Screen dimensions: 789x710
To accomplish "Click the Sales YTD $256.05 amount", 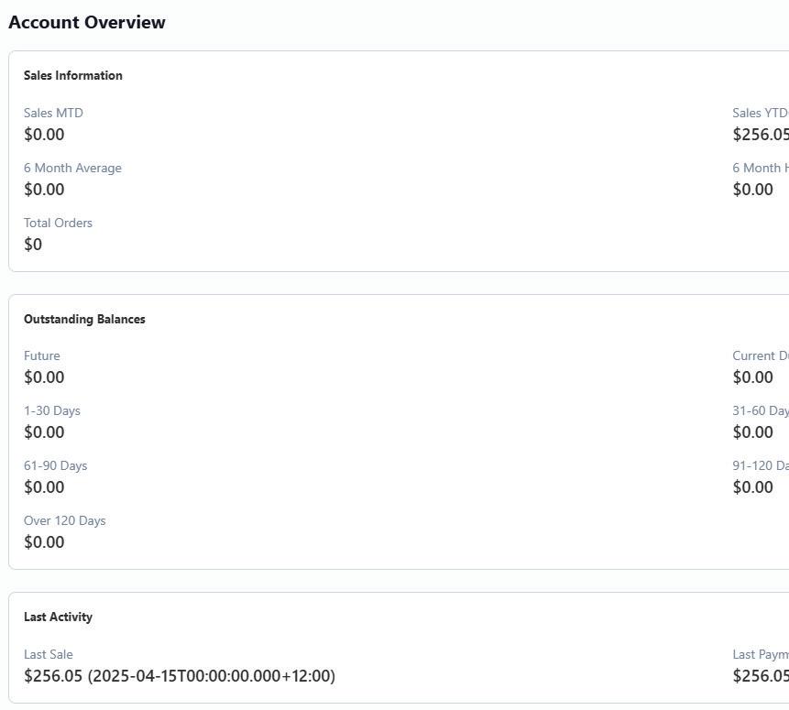I will (x=760, y=135).
